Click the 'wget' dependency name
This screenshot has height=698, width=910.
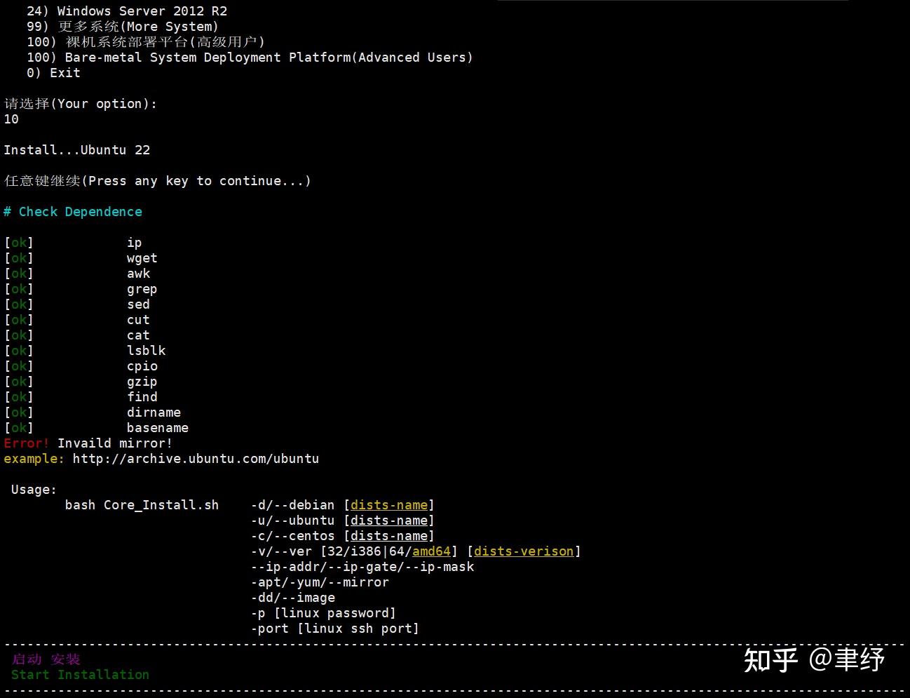coord(142,258)
